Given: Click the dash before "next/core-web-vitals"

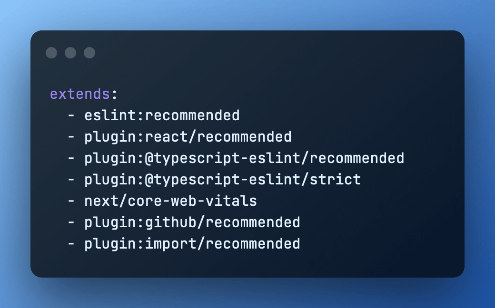Looking at the screenshot, I should (71, 201).
